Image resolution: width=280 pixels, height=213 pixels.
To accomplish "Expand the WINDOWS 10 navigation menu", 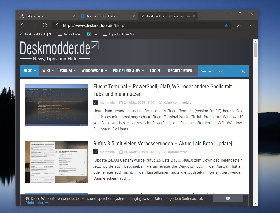I will (x=94, y=71).
